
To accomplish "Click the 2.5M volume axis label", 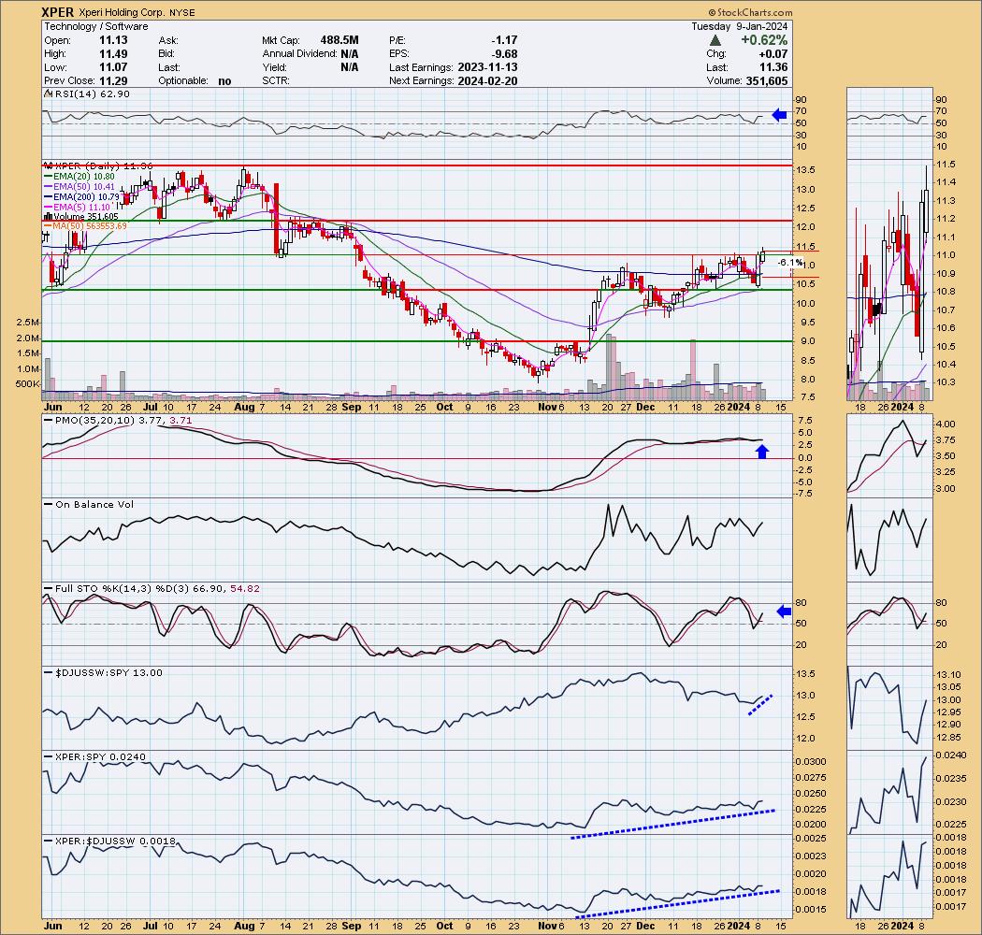I will coord(28,323).
